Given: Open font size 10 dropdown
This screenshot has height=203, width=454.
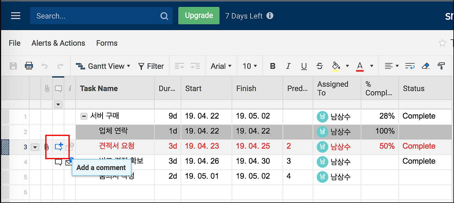Looking at the screenshot, I should (x=250, y=66).
